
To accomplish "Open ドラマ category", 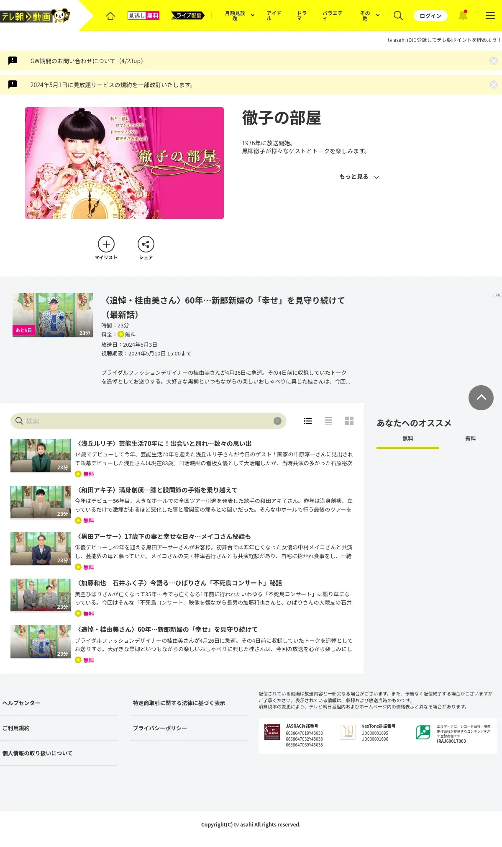I will click(x=302, y=15).
